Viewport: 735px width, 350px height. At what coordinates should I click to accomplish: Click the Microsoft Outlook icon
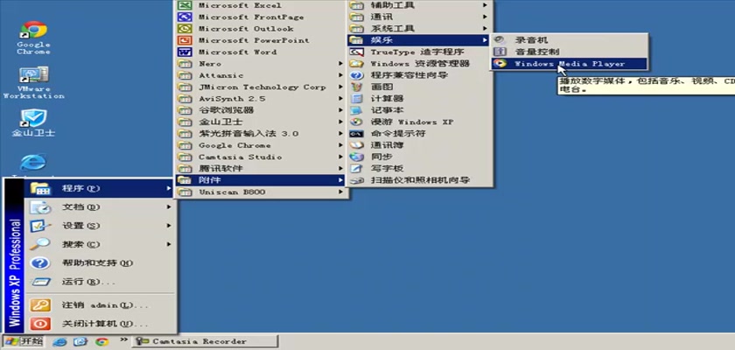pyautogui.click(x=185, y=29)
